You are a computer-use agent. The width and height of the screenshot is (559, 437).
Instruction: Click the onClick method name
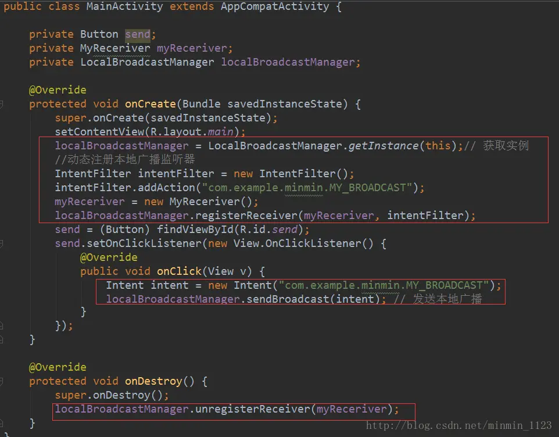click(179, 271)
